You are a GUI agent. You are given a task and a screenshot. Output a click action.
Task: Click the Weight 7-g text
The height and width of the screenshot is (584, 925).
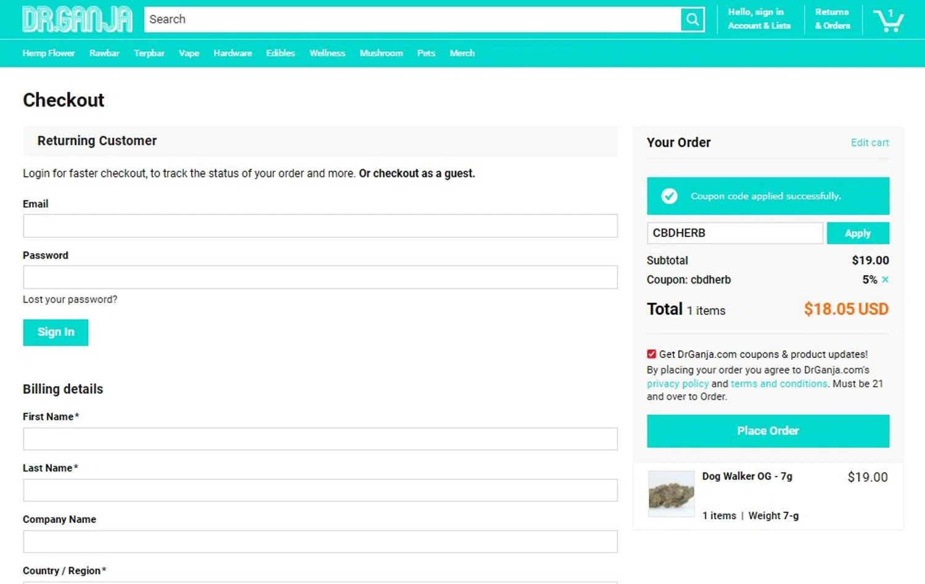tap(773, 516)
